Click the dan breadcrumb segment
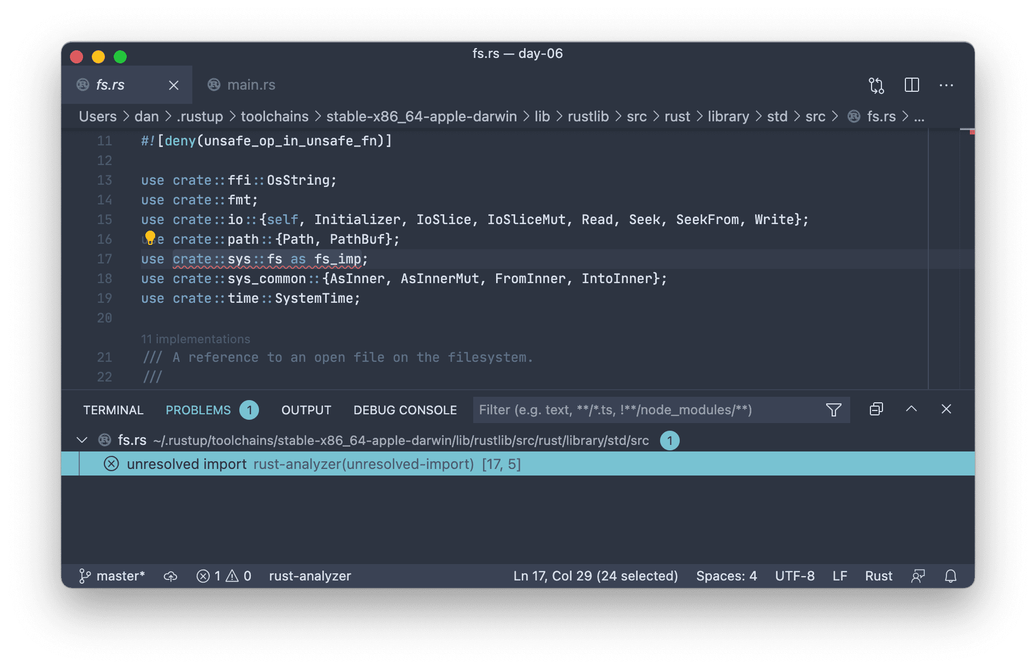Viewport: 1036px width, 669px height. tap(146, 116)
